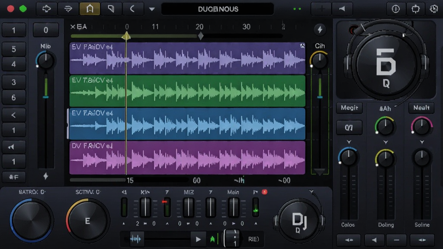Click the speaker icon in left sidebar
Image resolution: width=443 pixels, height=249 pixels.
12,147
